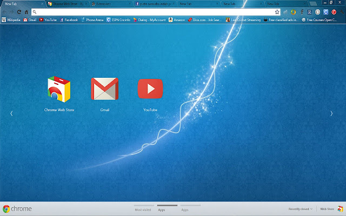The height and width of the screenshot is (216, 346).
Task: Open a new tab with the tab-strip button
Action: [313, 4]
